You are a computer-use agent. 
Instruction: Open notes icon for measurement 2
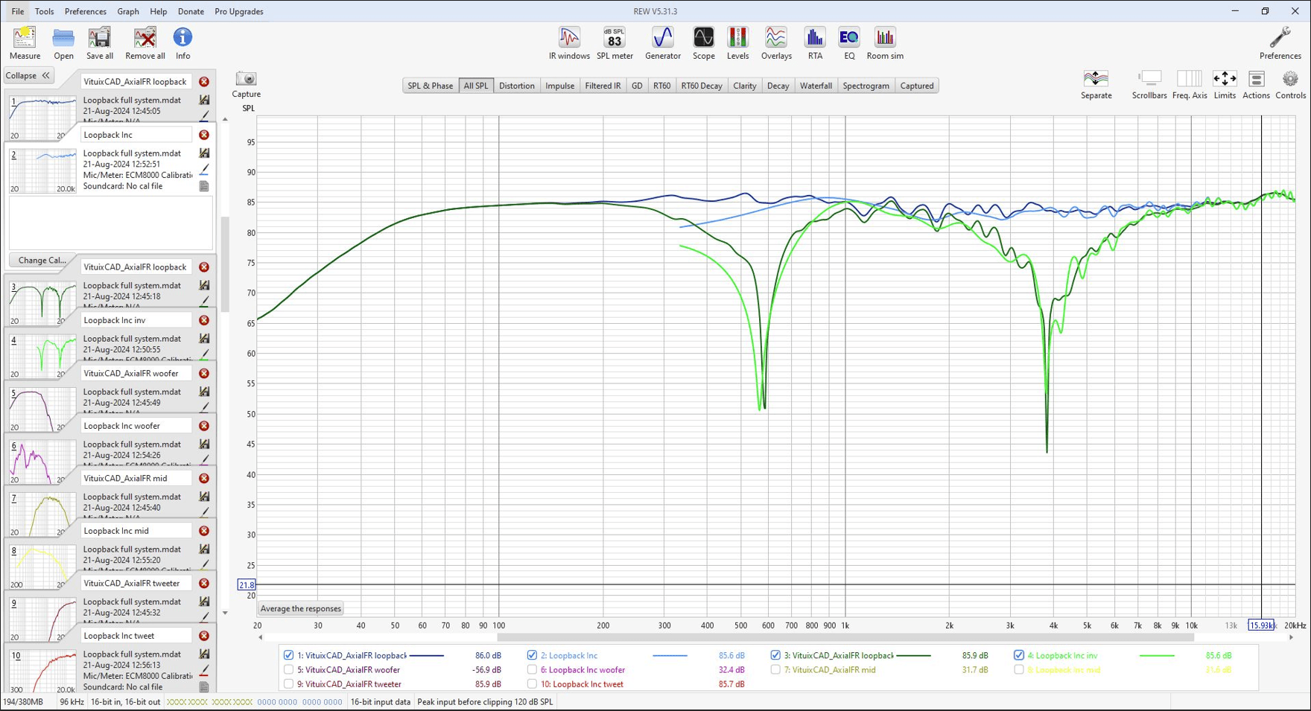pos(204,186)
